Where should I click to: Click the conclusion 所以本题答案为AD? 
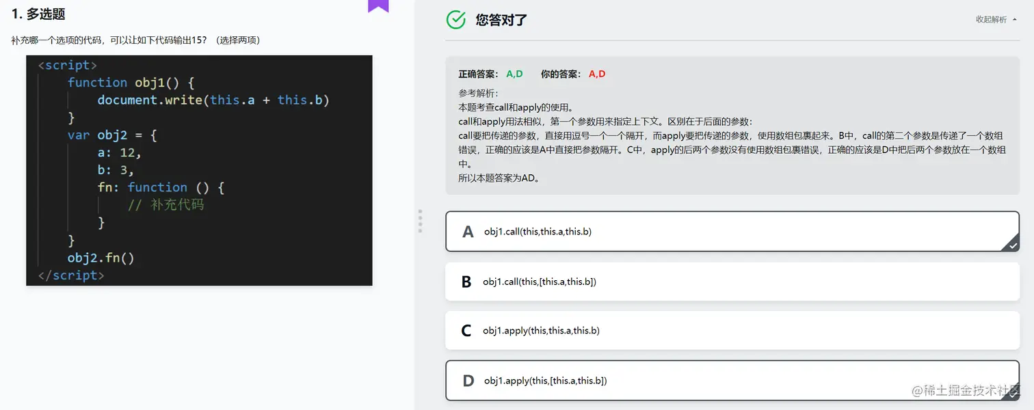[499, 178]
